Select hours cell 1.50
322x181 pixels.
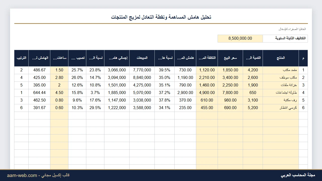click(x=59, y=70)
